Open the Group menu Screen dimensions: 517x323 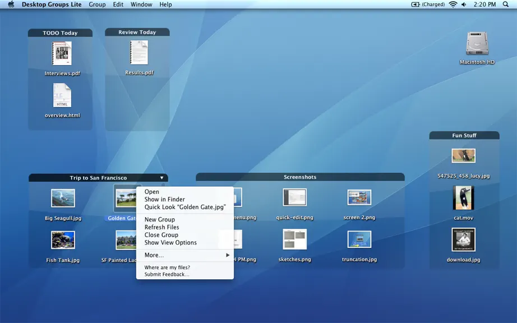pyautogui.click(x=97, y=4)
